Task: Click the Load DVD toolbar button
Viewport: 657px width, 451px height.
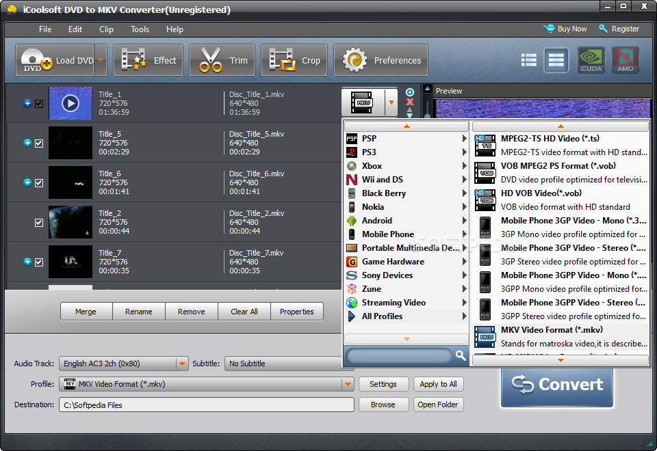Action: (x=55, y=60)
